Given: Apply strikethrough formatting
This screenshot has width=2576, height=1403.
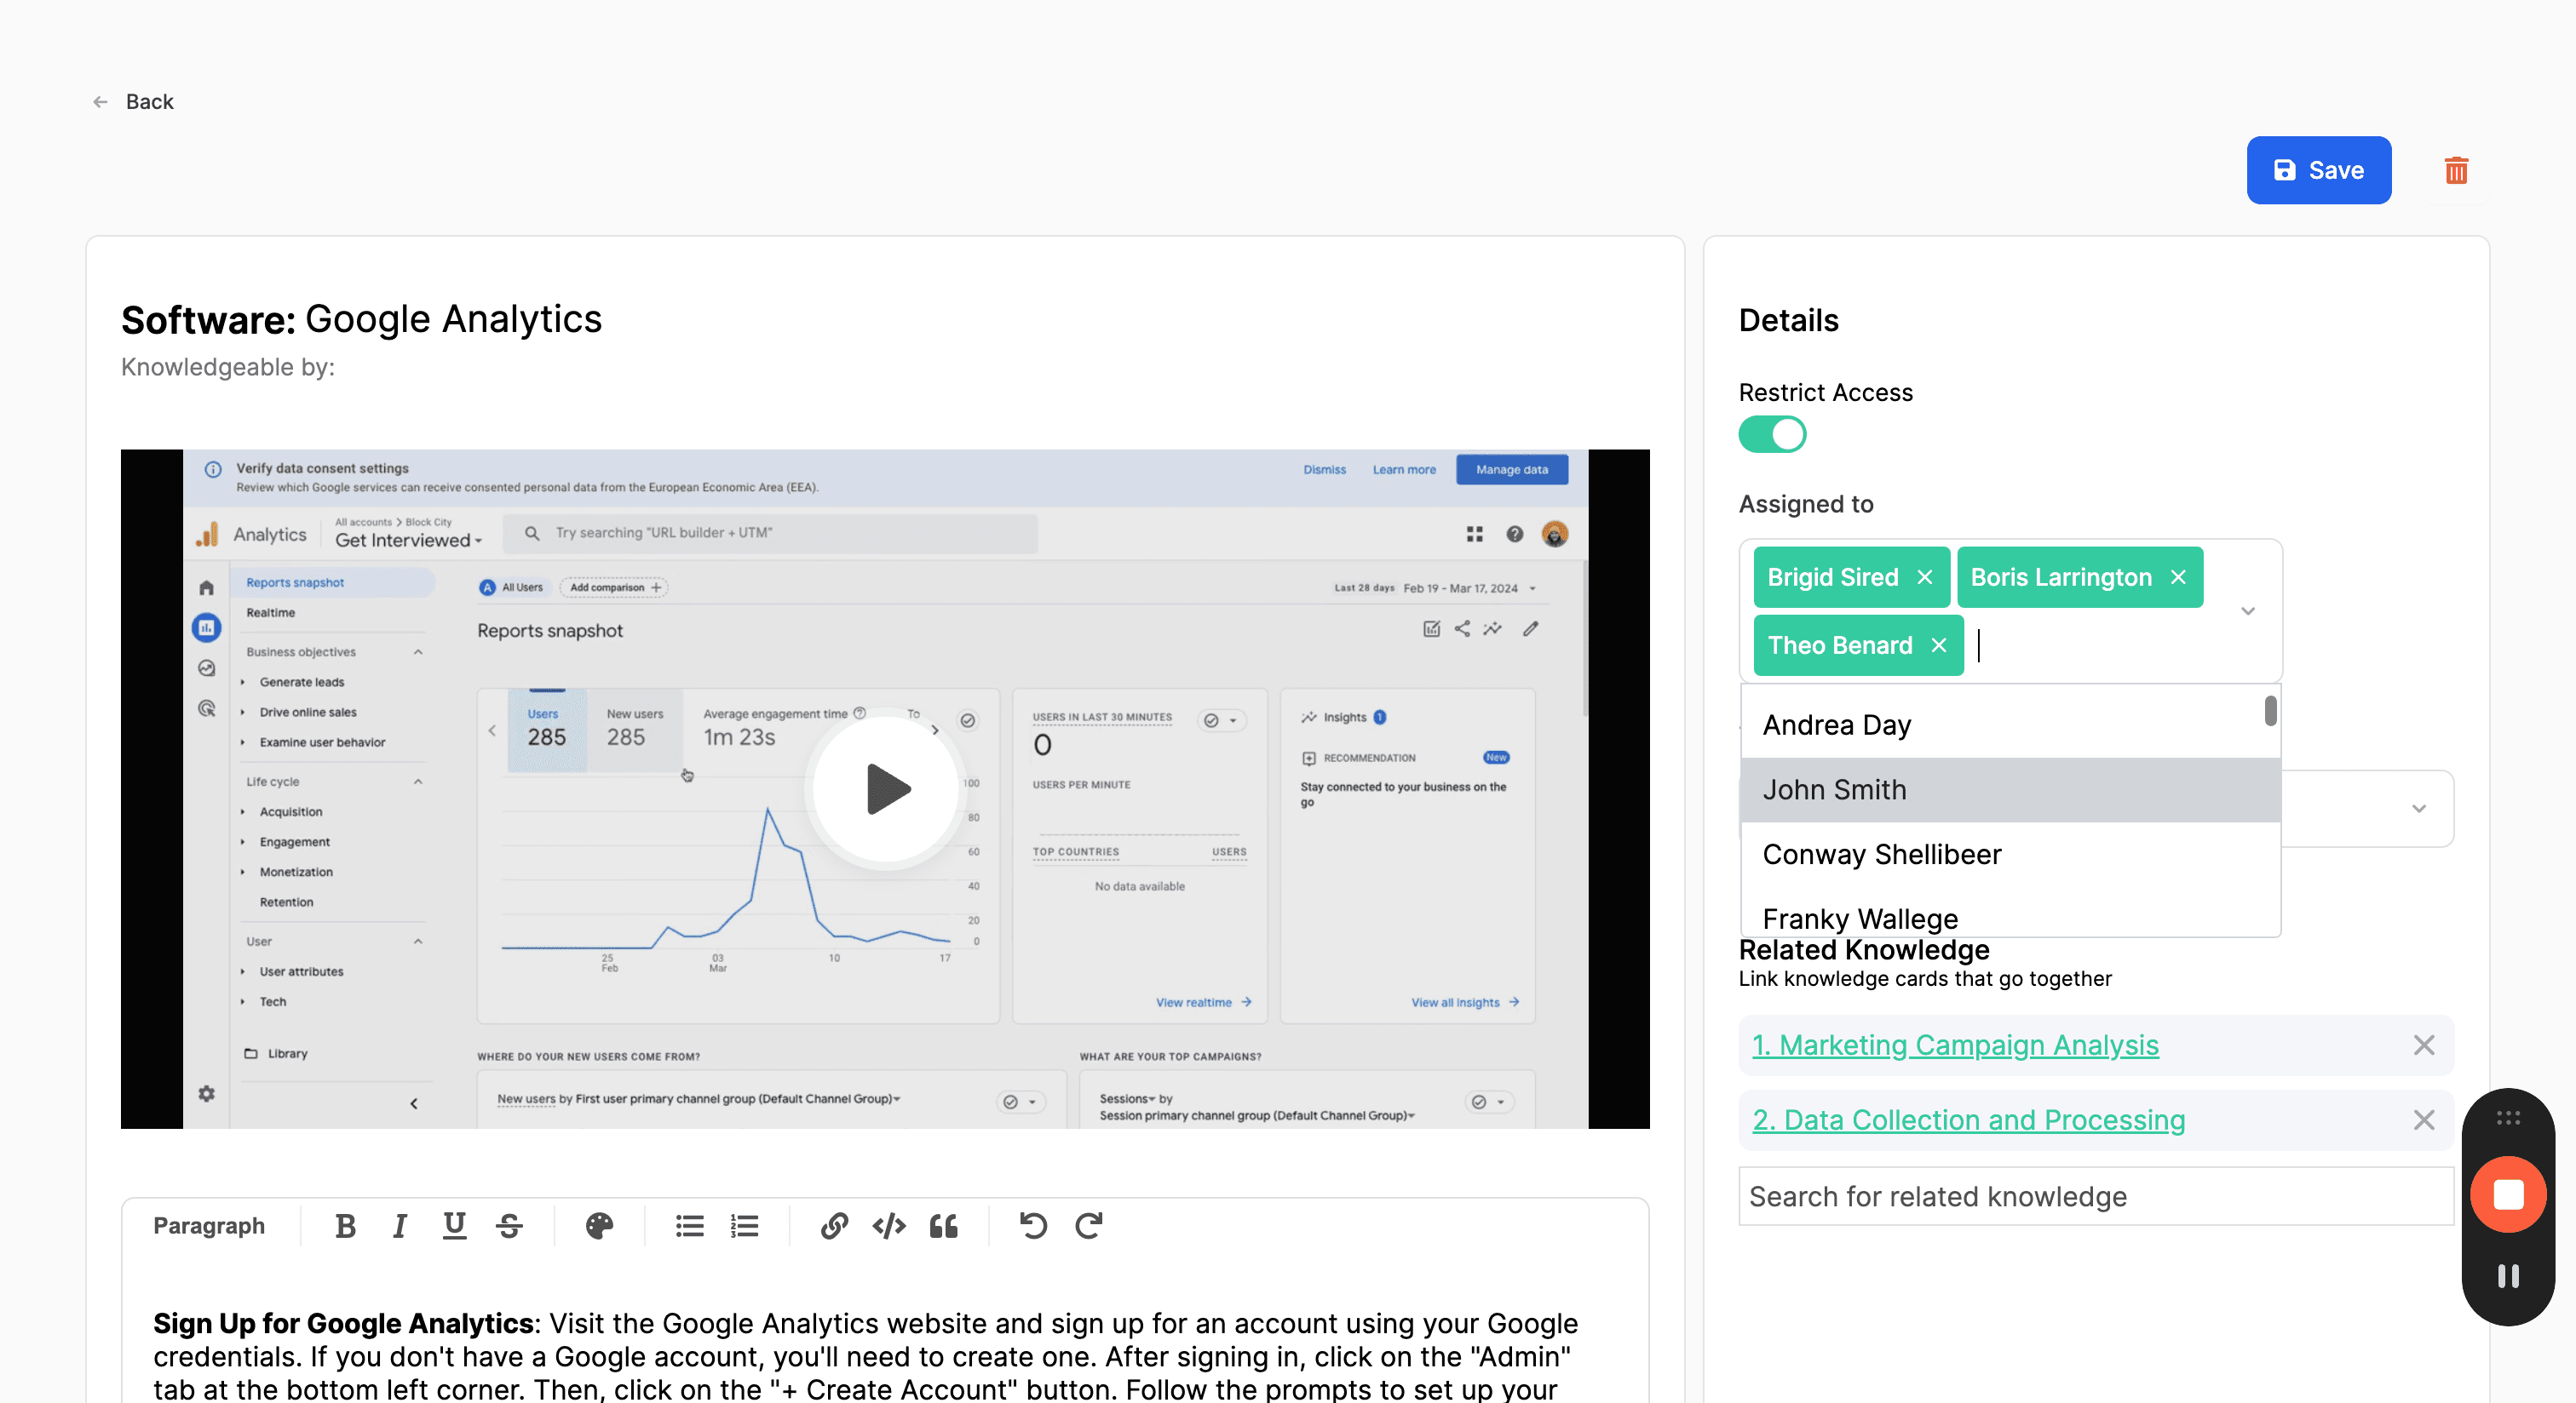Looking at the screenshot, I should coord(509,1225).
